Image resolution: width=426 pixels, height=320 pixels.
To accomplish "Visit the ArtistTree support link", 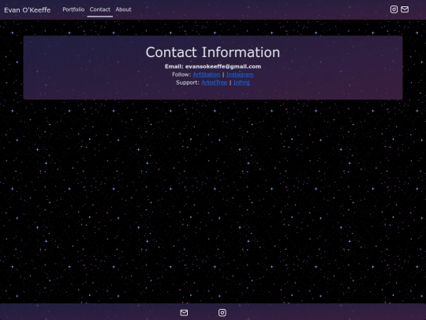I will 214,82.
